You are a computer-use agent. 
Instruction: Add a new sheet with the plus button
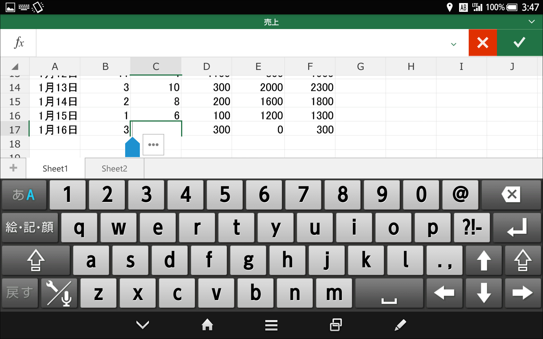click(13, 168)
